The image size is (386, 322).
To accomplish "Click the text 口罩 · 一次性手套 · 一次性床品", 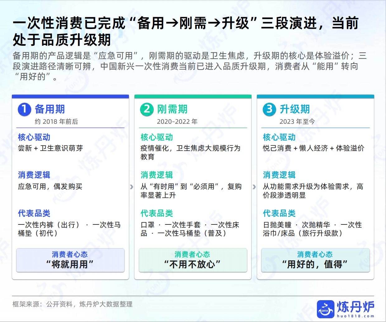I will 190,229.
